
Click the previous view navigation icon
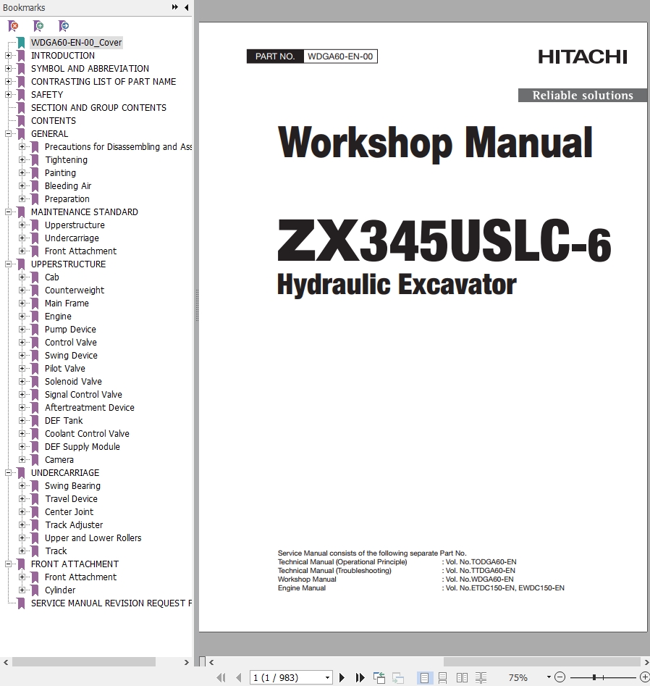[379, 678]
